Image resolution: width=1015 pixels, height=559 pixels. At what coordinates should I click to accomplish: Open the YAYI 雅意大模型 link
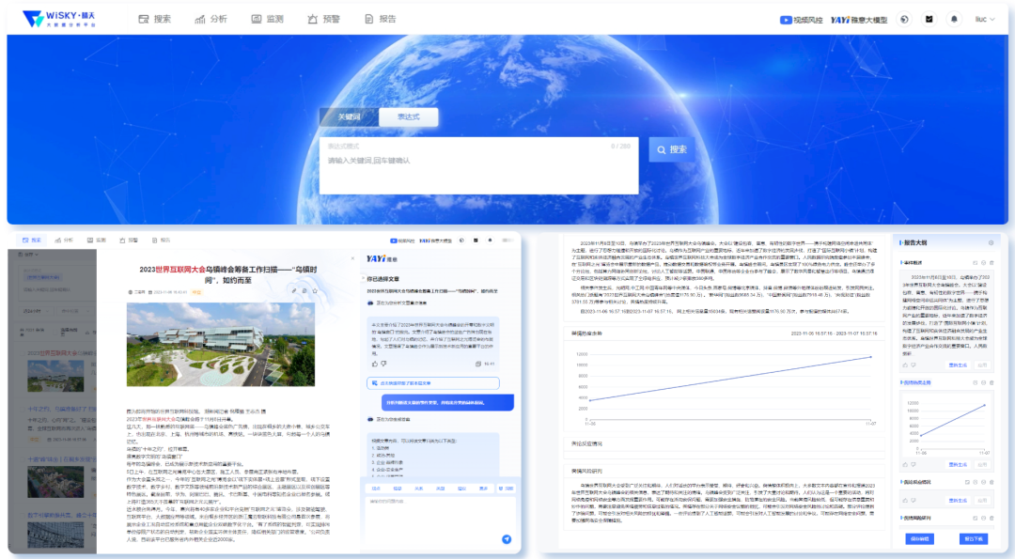click(858, 19)
